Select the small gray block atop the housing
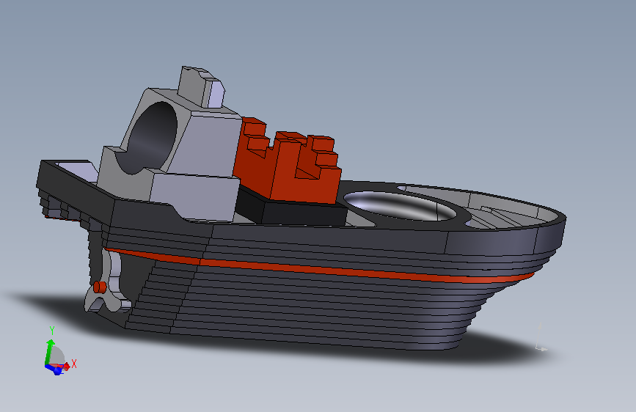 (201, 87)
